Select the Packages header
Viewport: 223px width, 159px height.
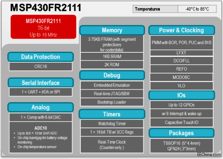[x=182, y=133]
